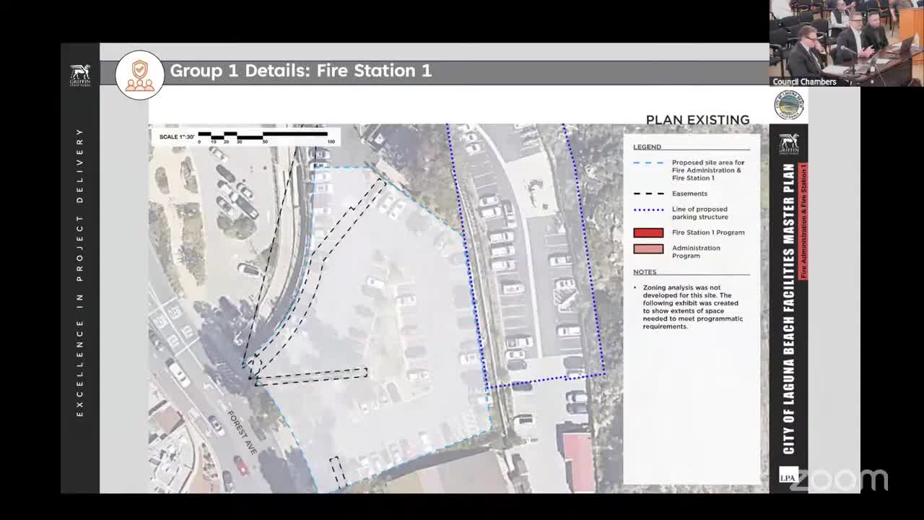924x520 pixels.
Task: Select the red Fire Station 1 Program swatch
Action: click(x=648, y=233)
